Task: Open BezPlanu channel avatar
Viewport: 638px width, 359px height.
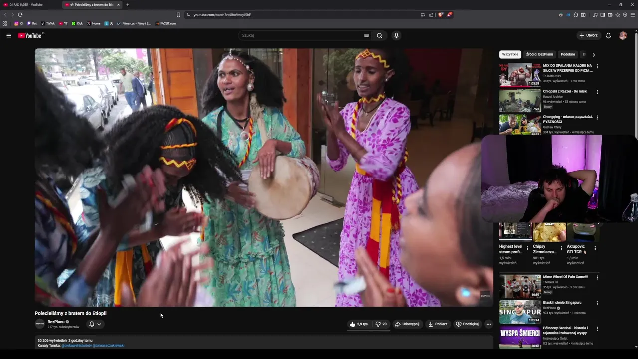Action: click(x=40, y=324)
